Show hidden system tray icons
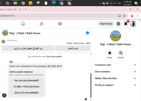 pos(100,3)
